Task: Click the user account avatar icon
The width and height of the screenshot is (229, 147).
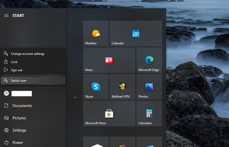Action: pyautogui.click(x=6, y=93)
